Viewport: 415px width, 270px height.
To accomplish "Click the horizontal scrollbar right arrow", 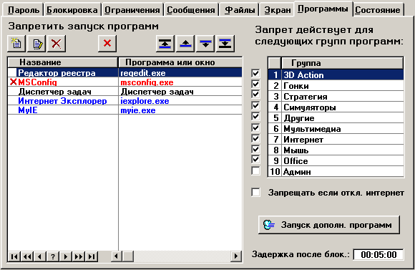I will point(236,256).
